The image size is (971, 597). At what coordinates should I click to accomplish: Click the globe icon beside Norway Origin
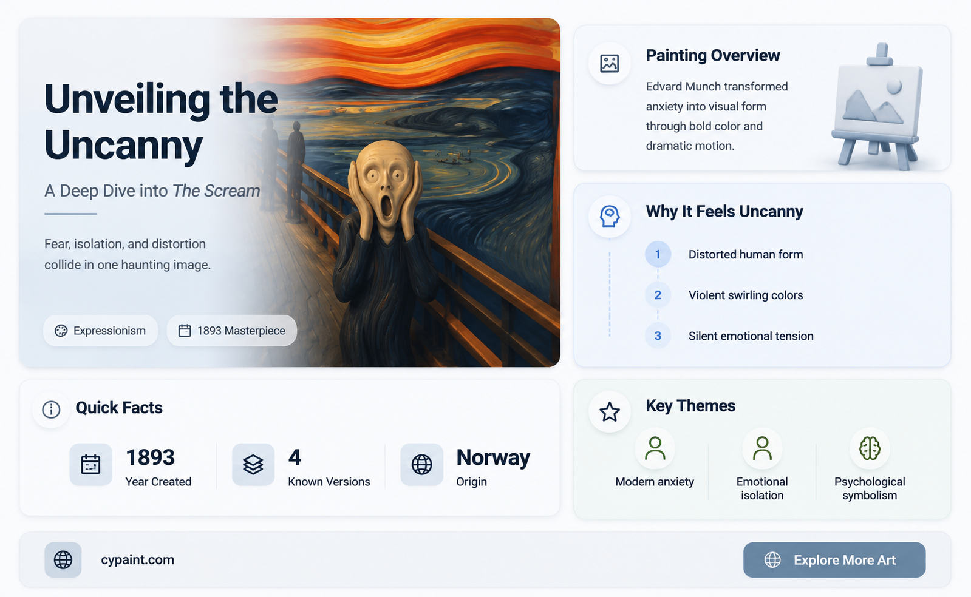tap(422, 465)
